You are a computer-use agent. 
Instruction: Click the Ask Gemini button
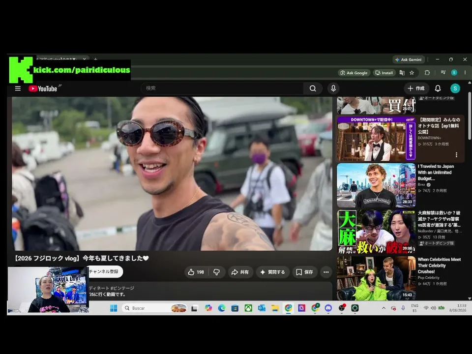(409, 59)
